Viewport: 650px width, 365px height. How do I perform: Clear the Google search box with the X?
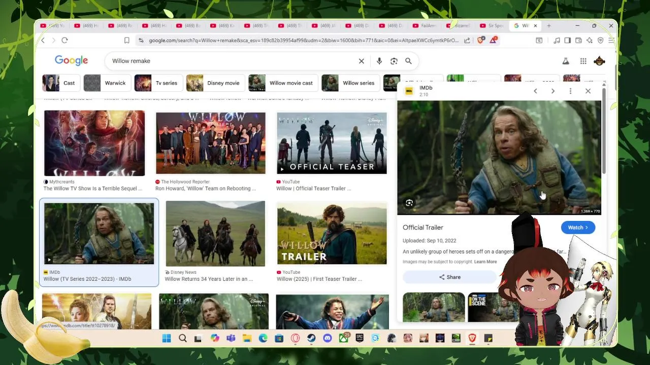coord(362,61)
